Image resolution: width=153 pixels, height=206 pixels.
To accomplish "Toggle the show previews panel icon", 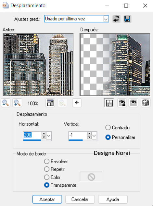I will click(x=109, y=103).
